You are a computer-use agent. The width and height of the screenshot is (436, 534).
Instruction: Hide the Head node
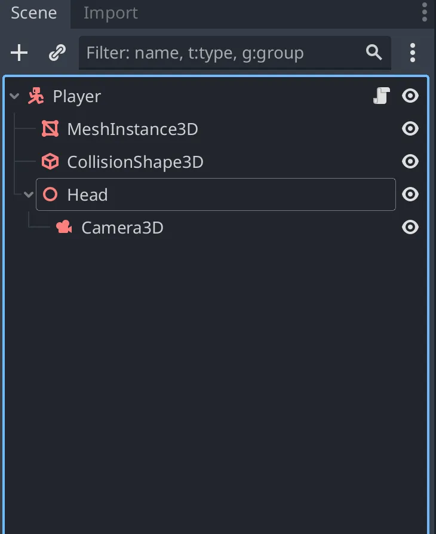410,195
